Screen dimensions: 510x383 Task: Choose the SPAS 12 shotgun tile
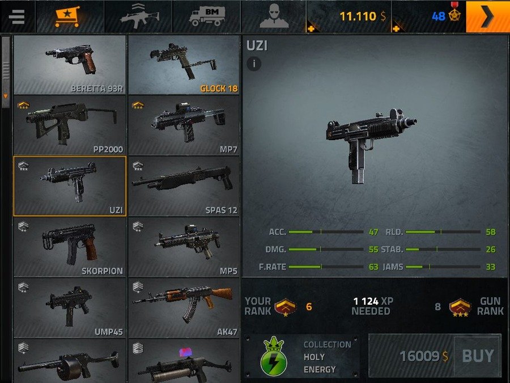pyautogui.click(x=184, y=186)
